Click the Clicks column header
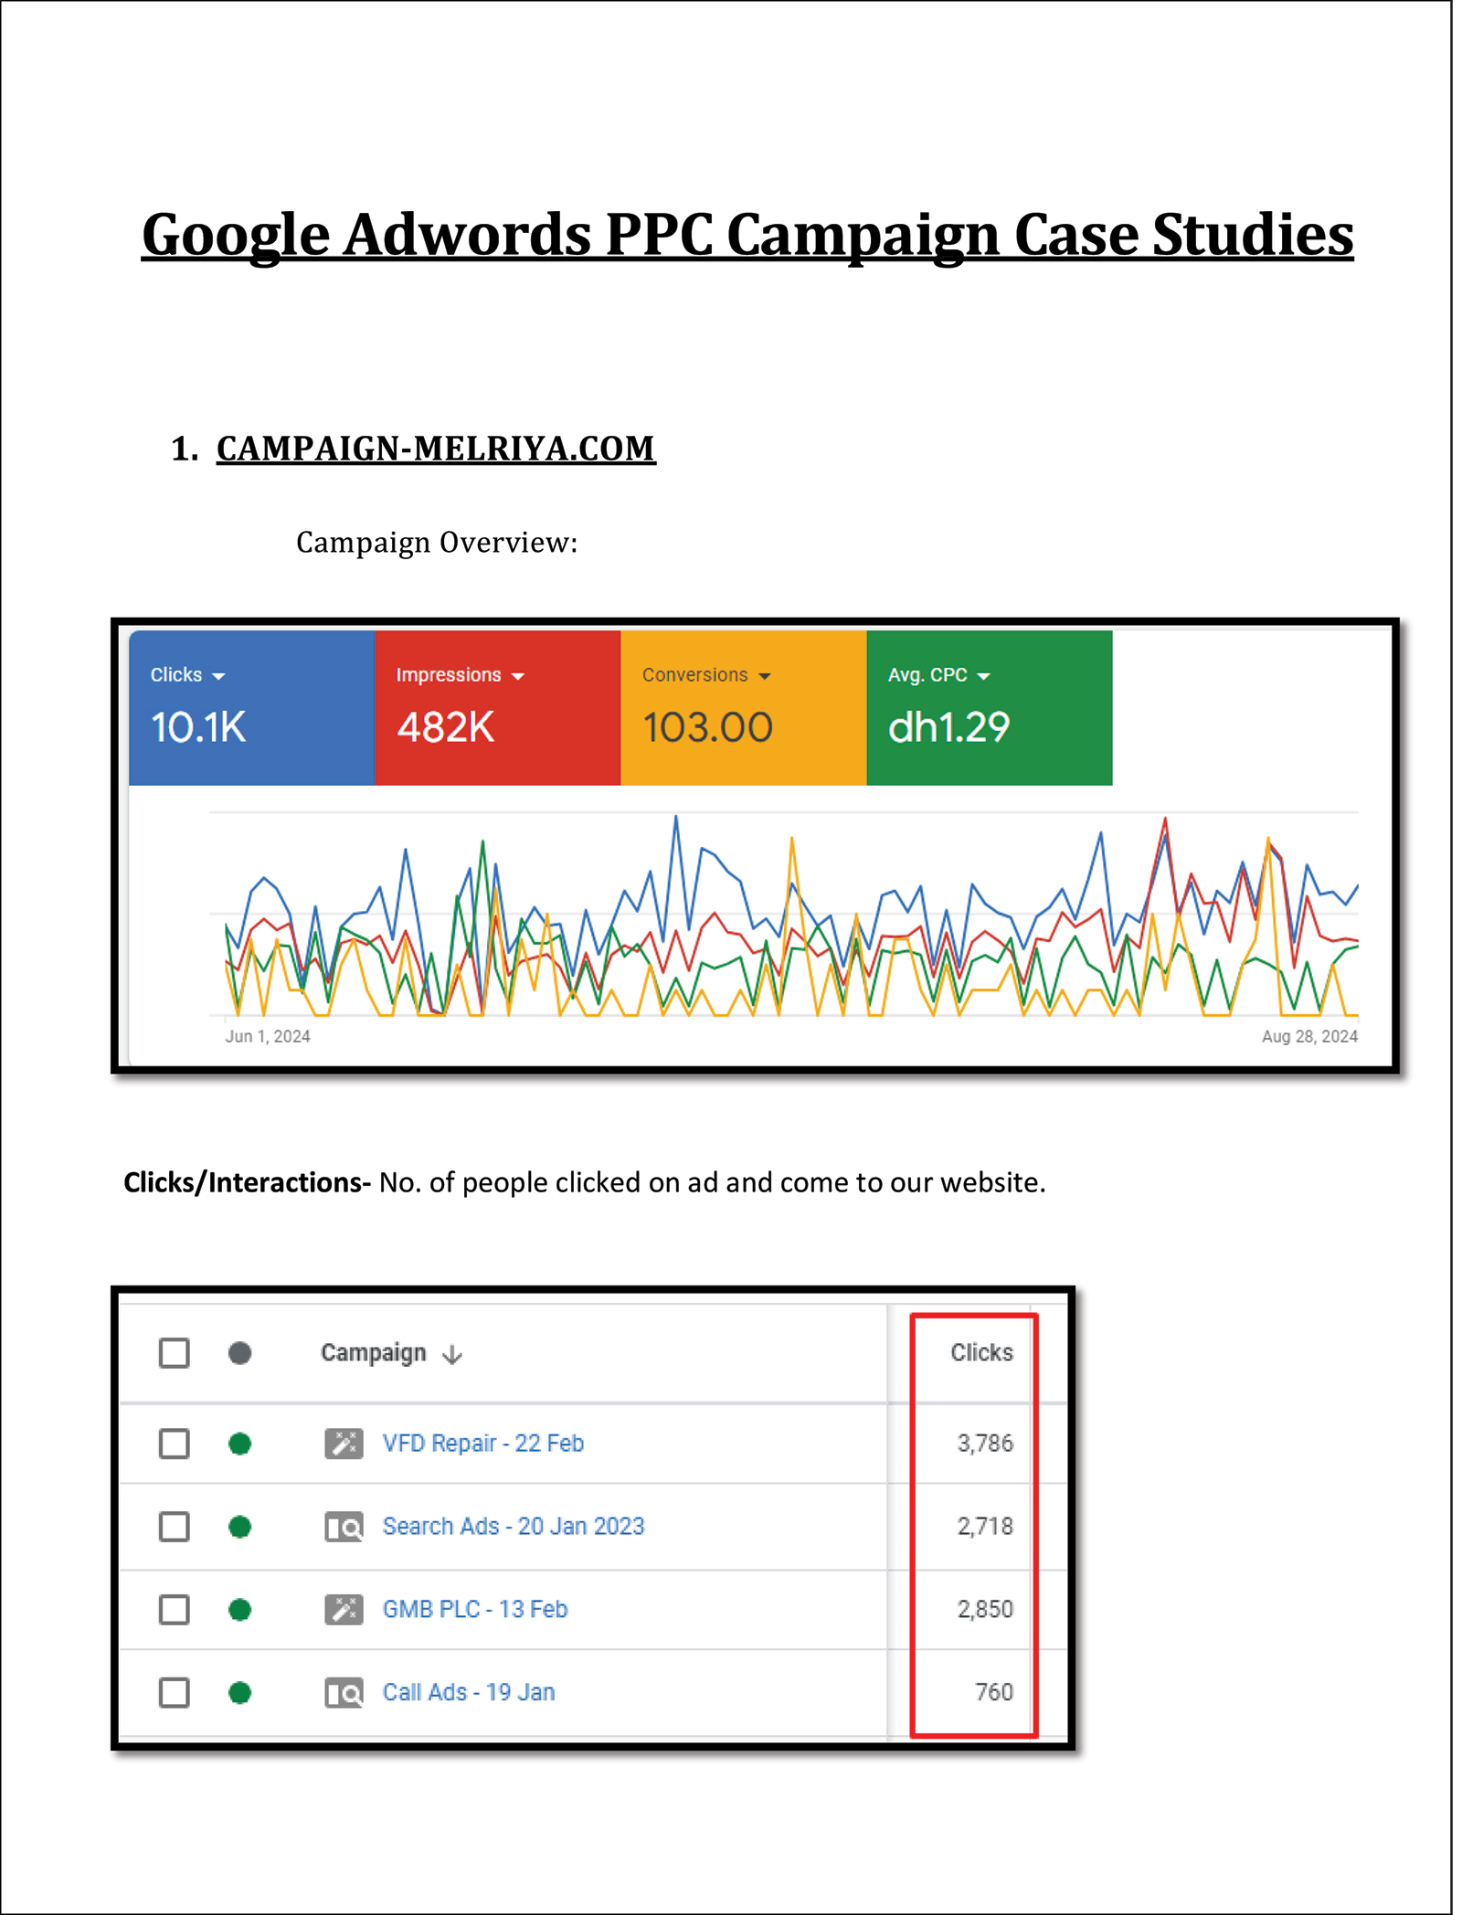The width and height of the screenshot is (1462, 1915). [981, 1352]
